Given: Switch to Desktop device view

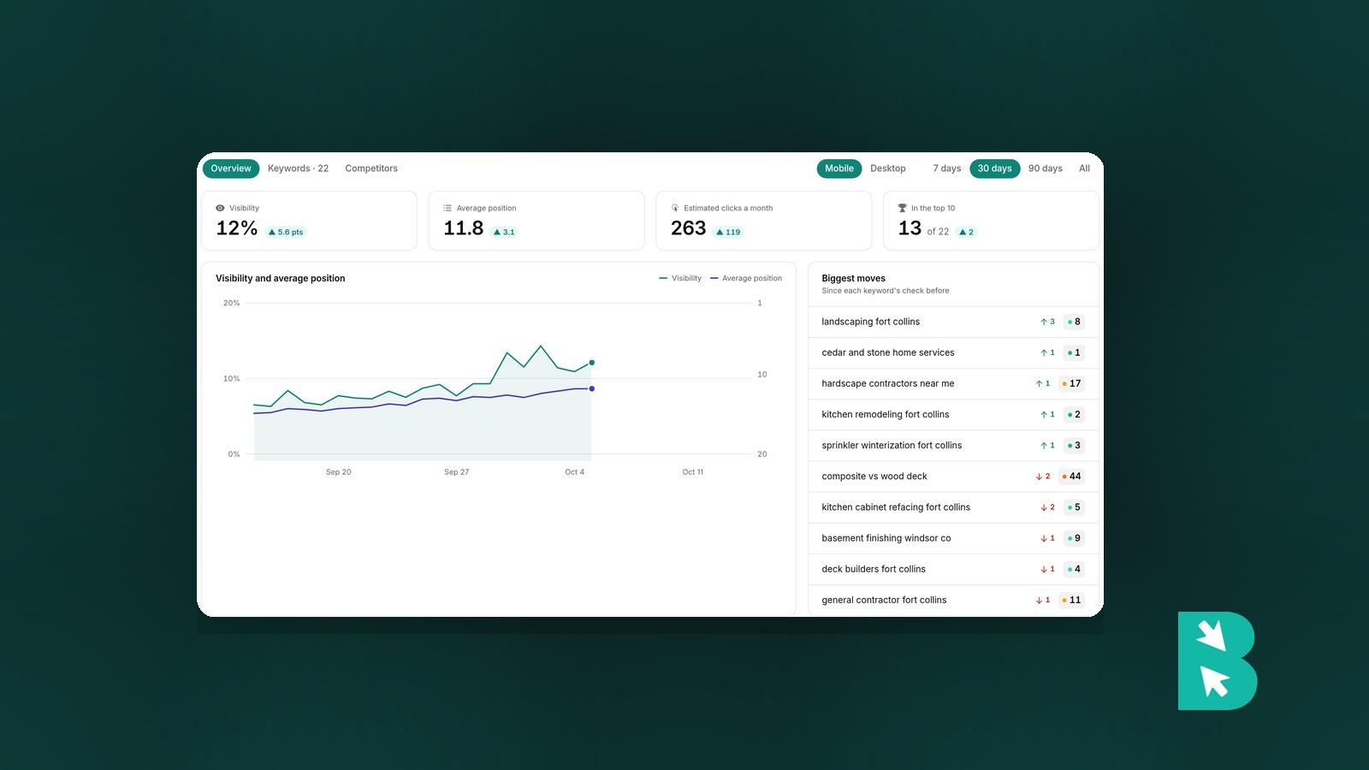Looking at the screenshot, I should [x=888, y=169].
